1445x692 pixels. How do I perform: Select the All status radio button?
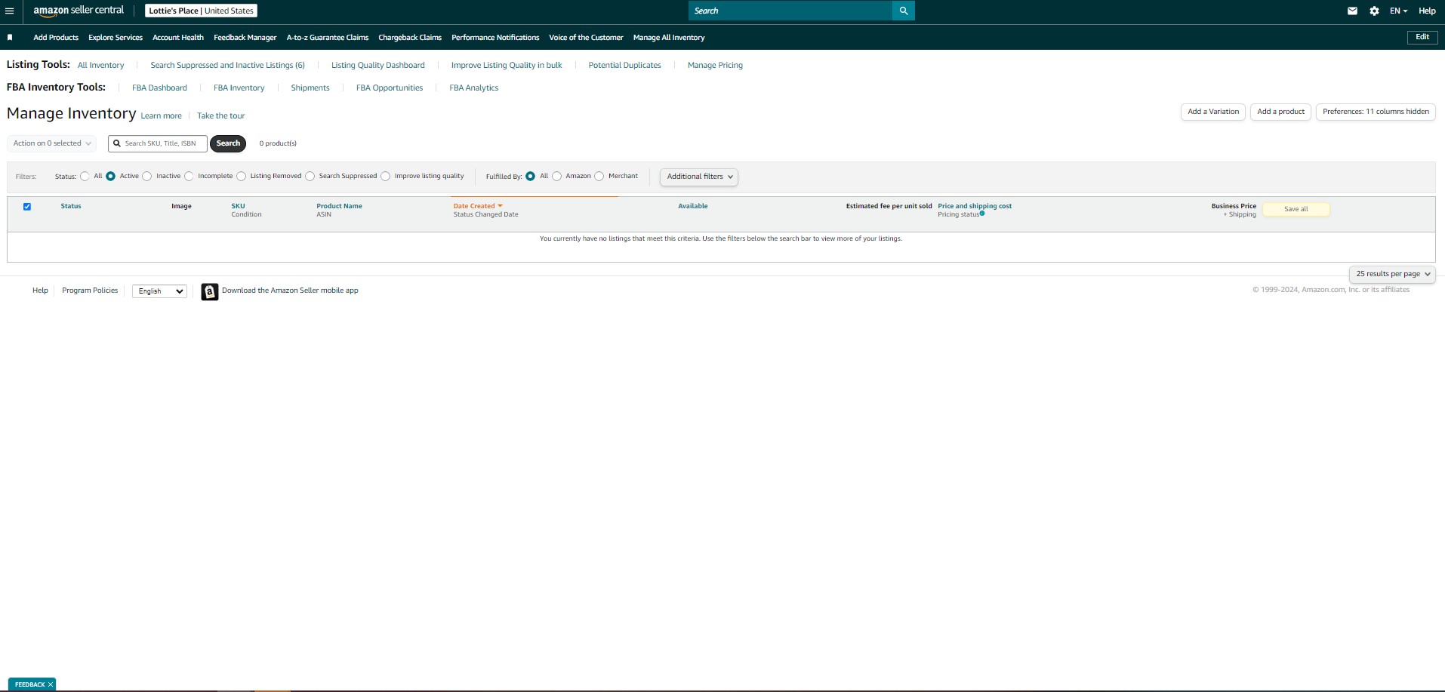point(85,176)
